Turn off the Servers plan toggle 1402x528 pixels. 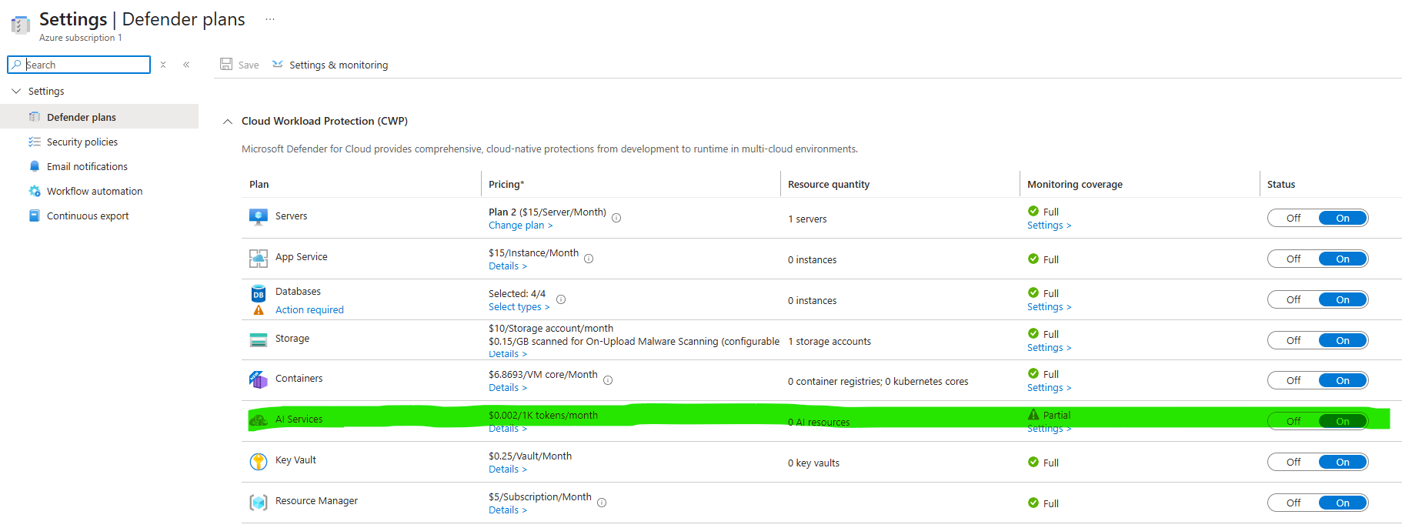1293,219
